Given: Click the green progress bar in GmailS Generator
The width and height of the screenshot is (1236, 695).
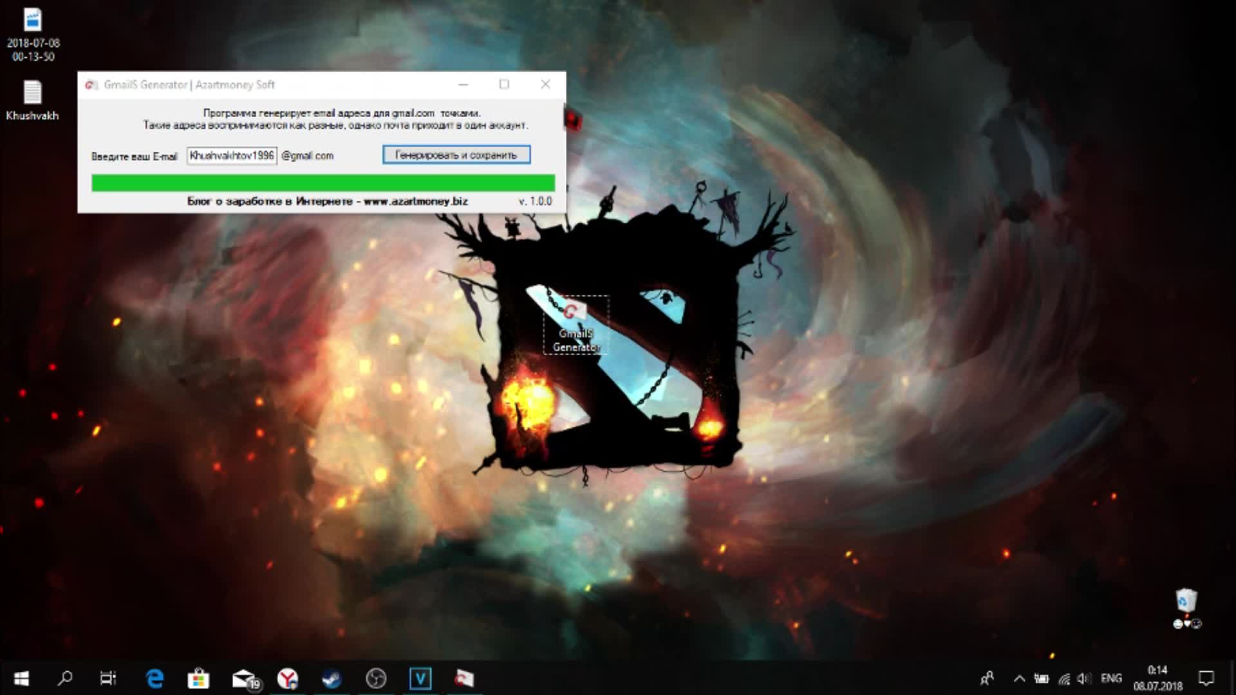Looking at the screenshot, I should (323, 183).
